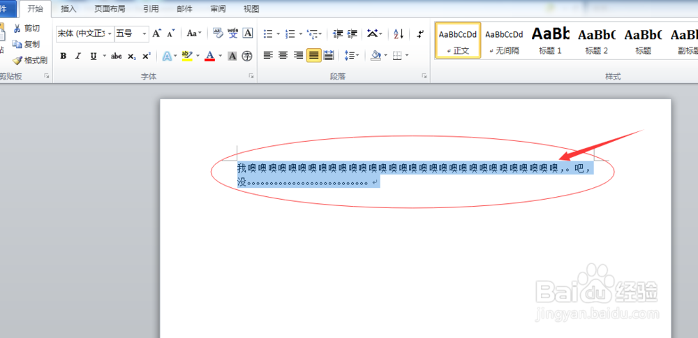Apply the 标题 1 style

point(550,41)
